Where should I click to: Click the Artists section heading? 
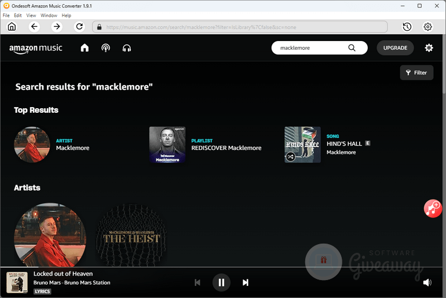27,187
